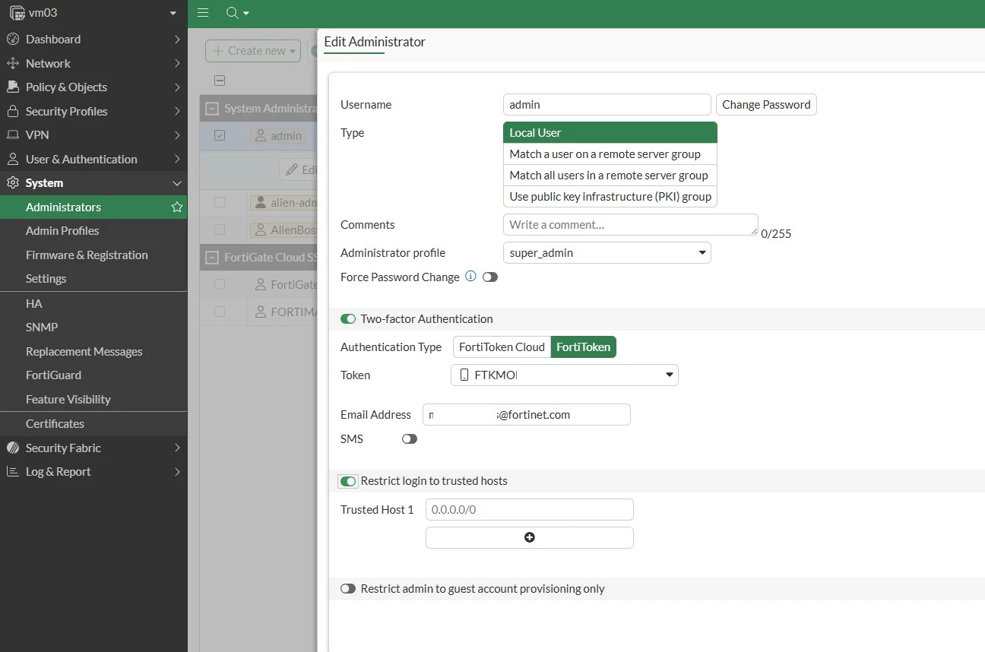
Task: Select FortiToken Cloud authentication type
Action: coord(502,347)
